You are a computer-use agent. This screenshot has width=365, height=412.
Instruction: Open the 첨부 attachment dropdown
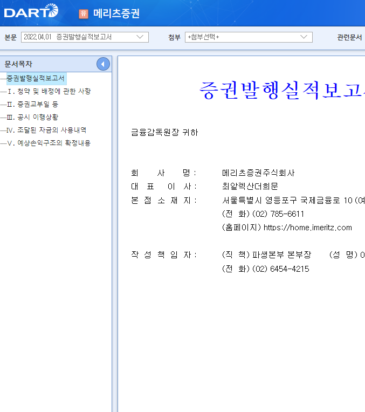(x=249, y=37)
